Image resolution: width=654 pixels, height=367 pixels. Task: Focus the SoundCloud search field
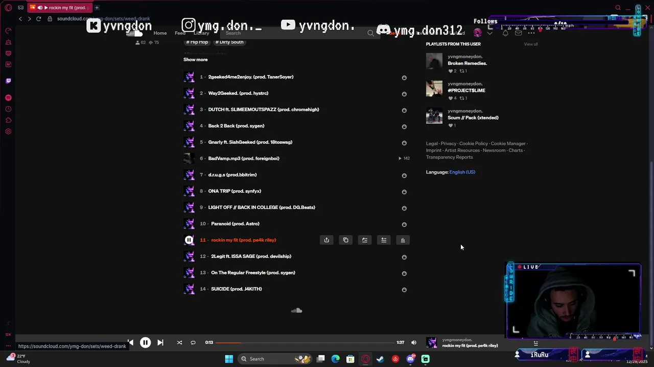coord(300,33)
